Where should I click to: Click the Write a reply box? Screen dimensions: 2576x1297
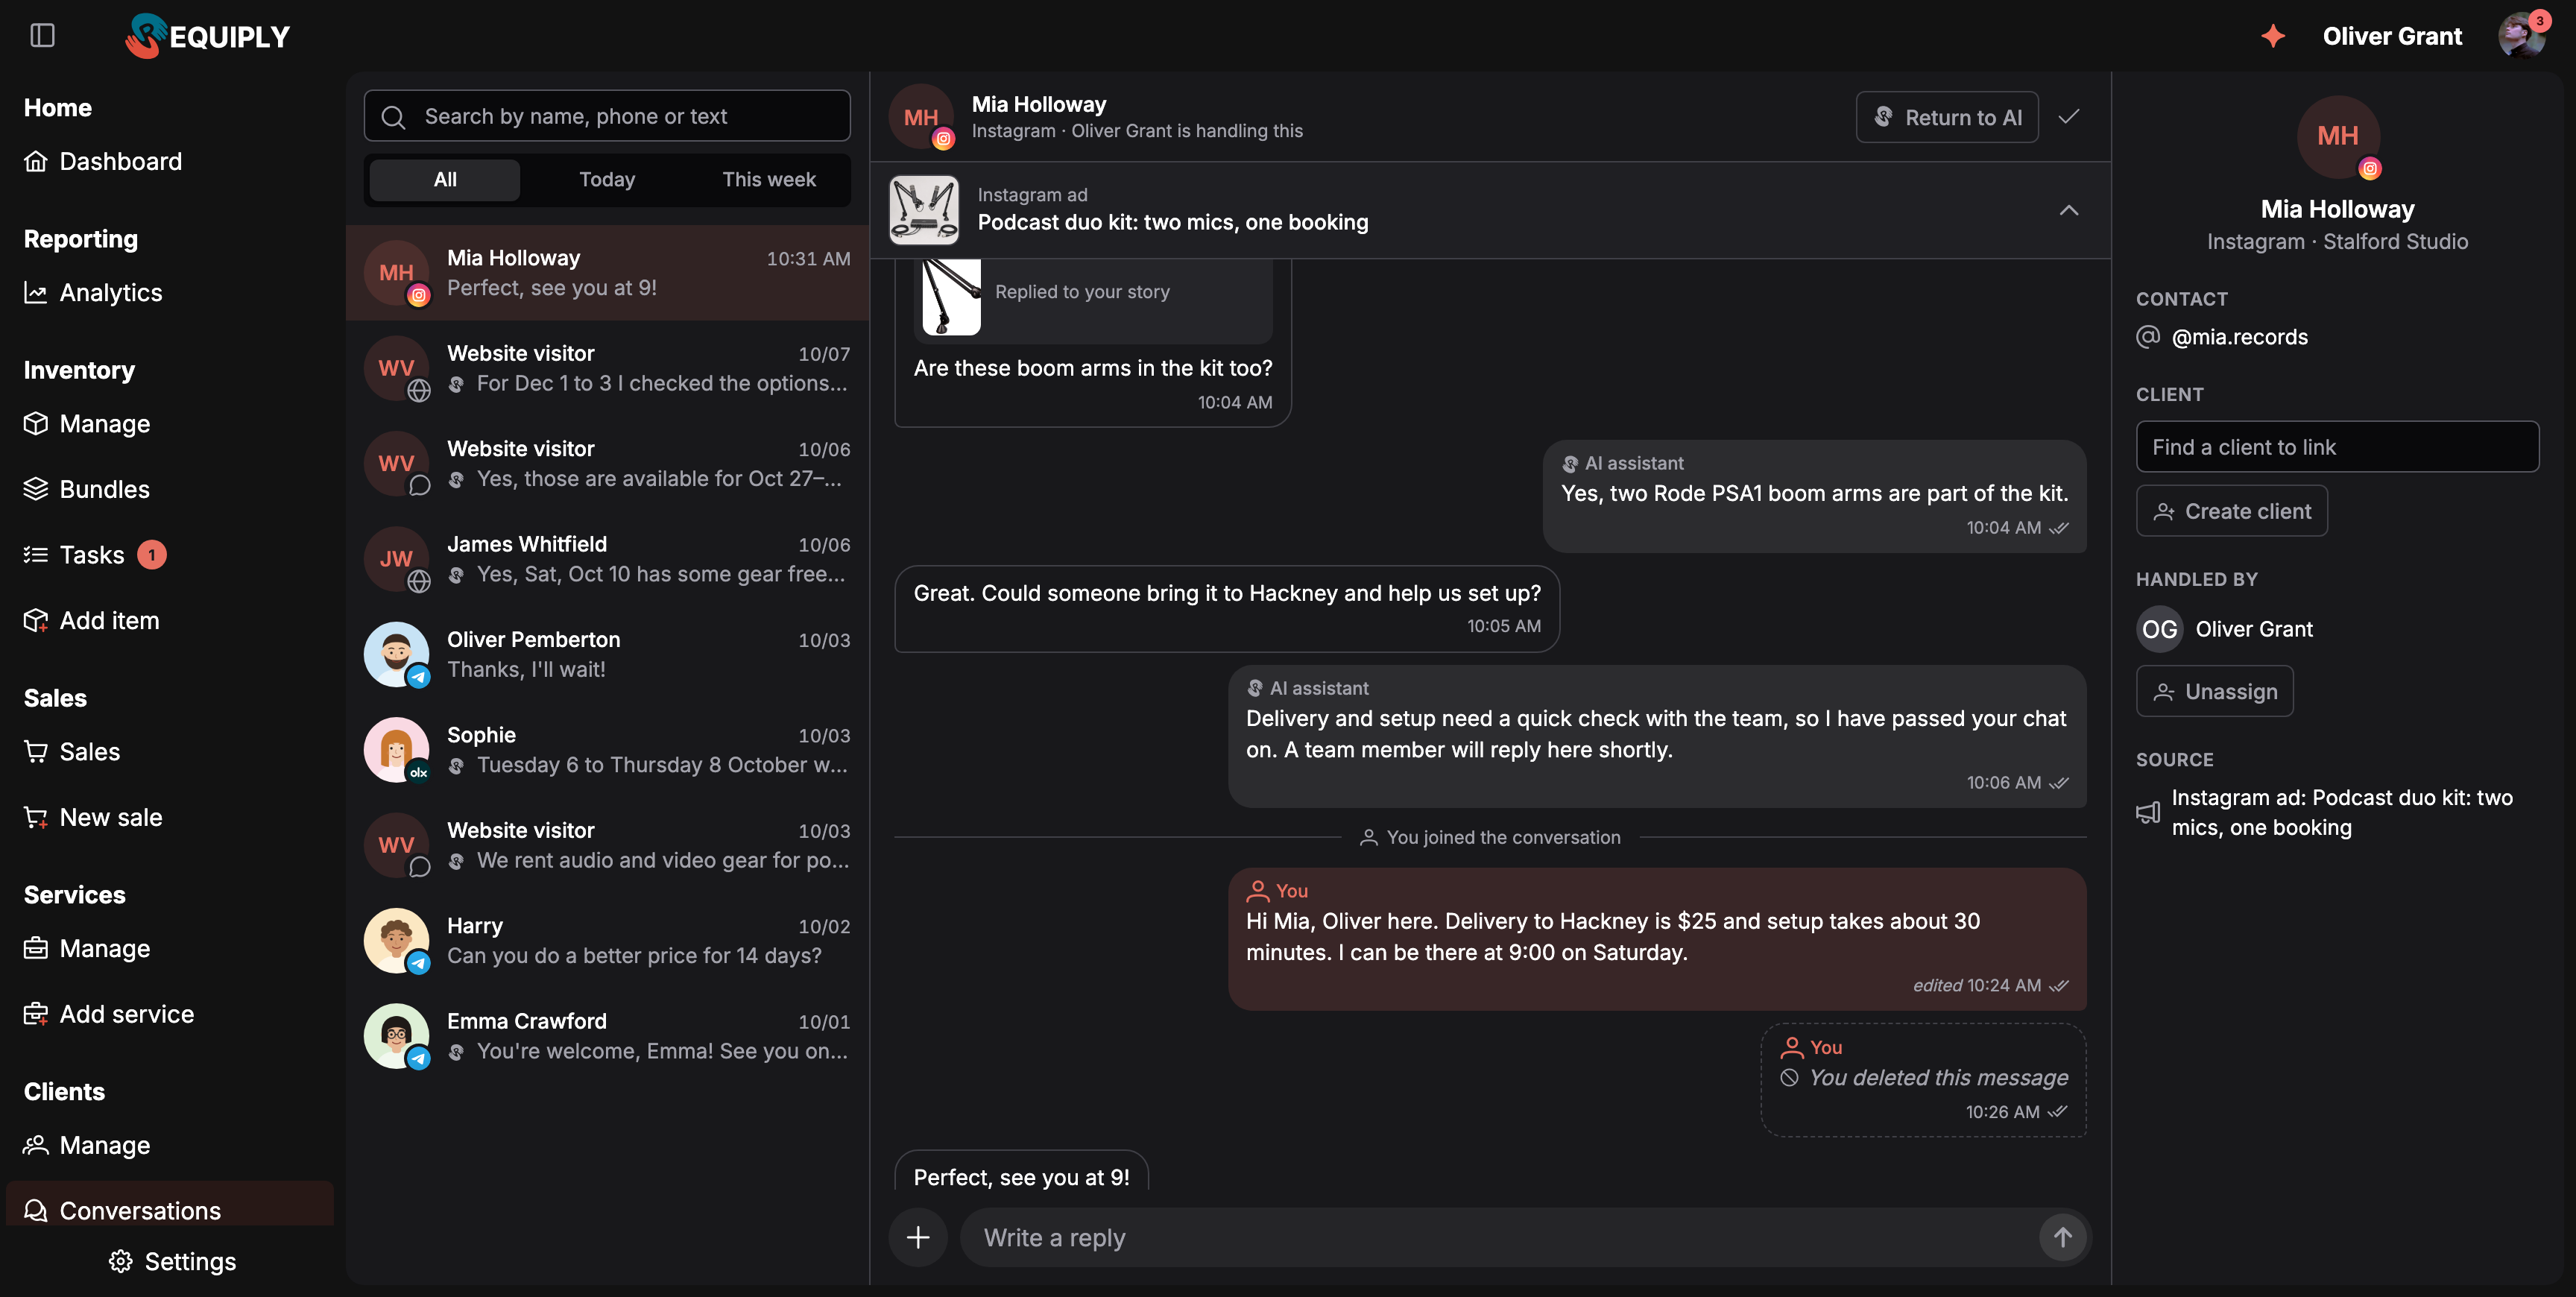coord(1500,1237)
